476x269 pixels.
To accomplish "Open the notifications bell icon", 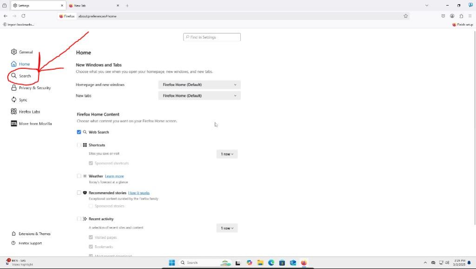I will pyautogui.click(x=469, y=262).
